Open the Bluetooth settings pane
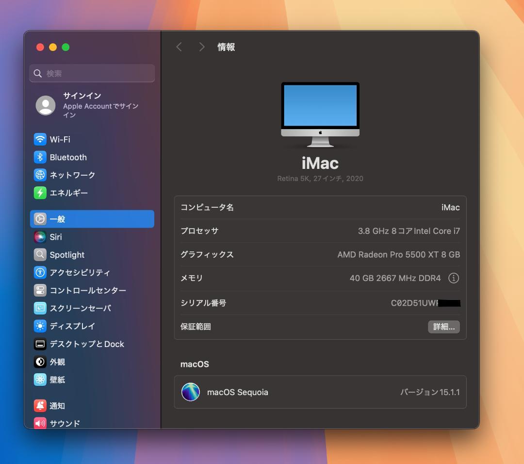524x464 pixels. tap(92, 157)
